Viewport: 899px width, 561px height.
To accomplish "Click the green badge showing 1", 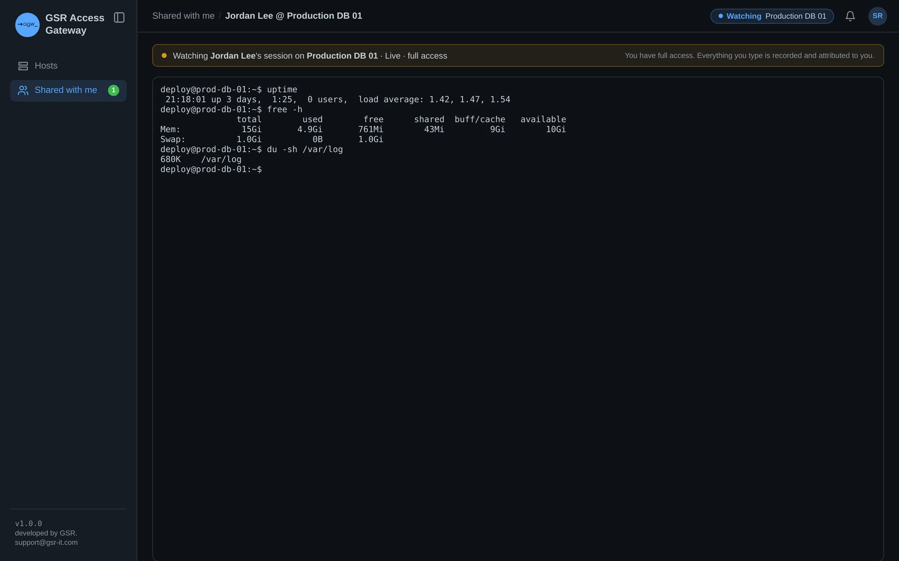I will pos(113,91).
